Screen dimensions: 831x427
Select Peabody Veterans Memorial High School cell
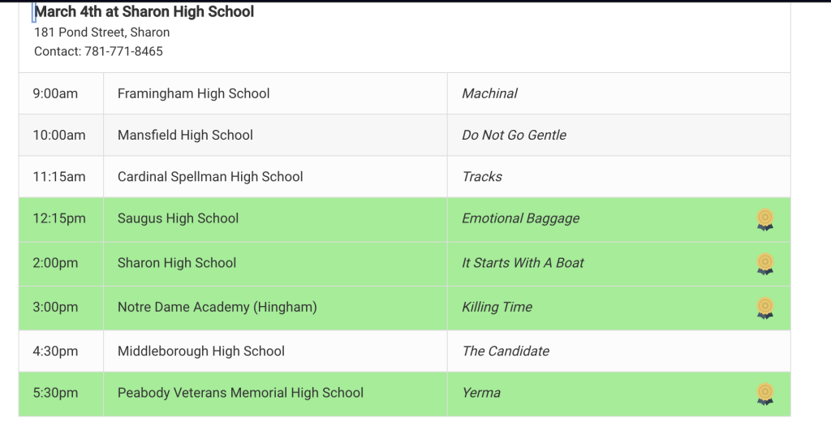click(x=240, y=393)
